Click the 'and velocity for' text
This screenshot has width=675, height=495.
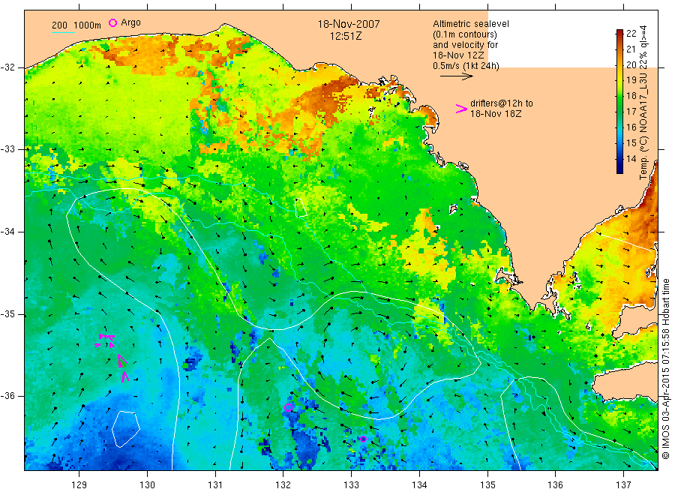tap(465, 45)
